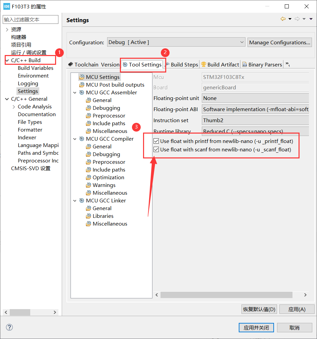Switch to the Binary Parsers tab
317x339 pixels.
(x=264, y=64)
